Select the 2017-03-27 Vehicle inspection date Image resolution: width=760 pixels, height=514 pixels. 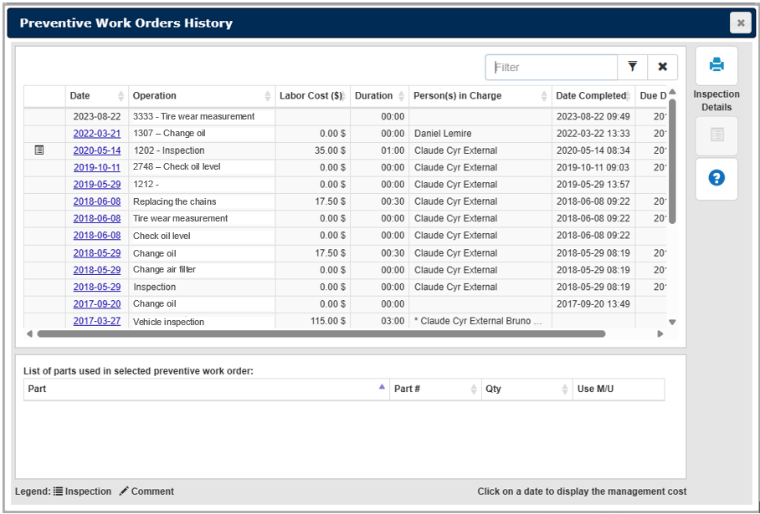pyautogui.click(x=96, y=322)
